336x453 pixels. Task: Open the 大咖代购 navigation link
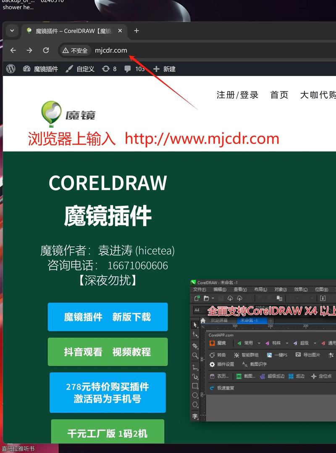pos(318,95)
